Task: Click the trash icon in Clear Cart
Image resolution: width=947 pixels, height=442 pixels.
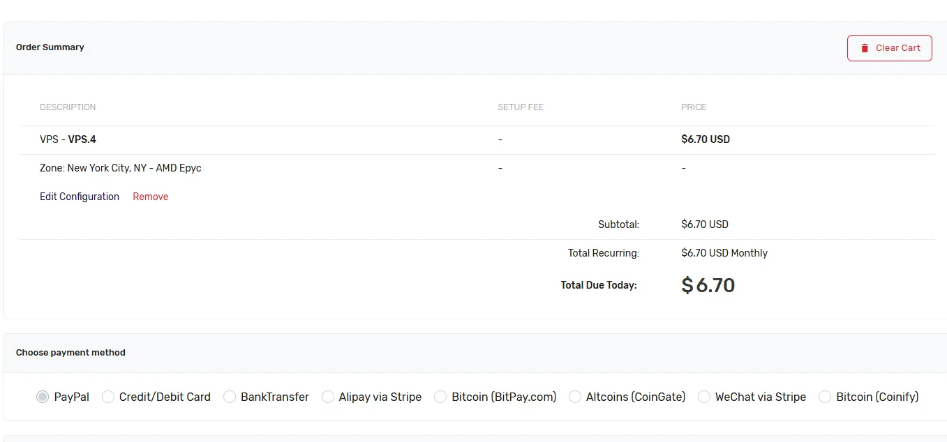Action: click(x=865, y=48)
